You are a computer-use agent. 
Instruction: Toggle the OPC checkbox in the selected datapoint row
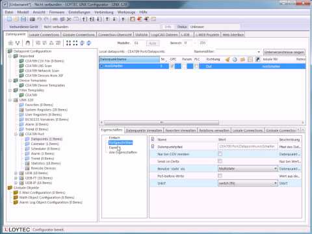pos(172,66)
